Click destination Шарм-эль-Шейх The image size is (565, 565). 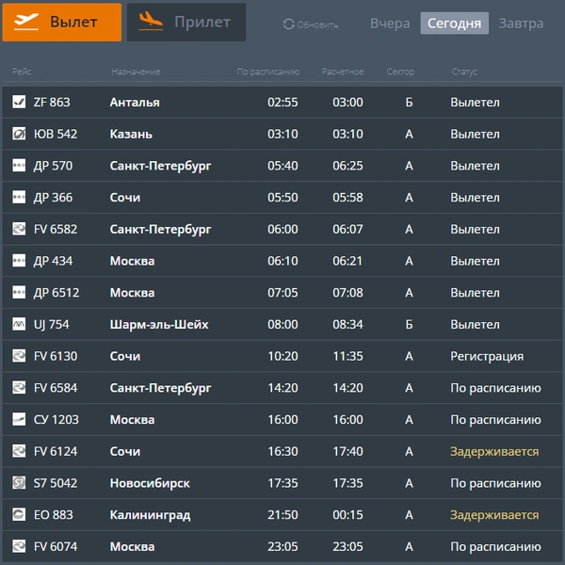tap(159, 324)
